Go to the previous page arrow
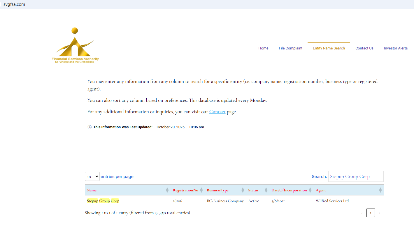 pyautogui.click(x=362, y=213)
